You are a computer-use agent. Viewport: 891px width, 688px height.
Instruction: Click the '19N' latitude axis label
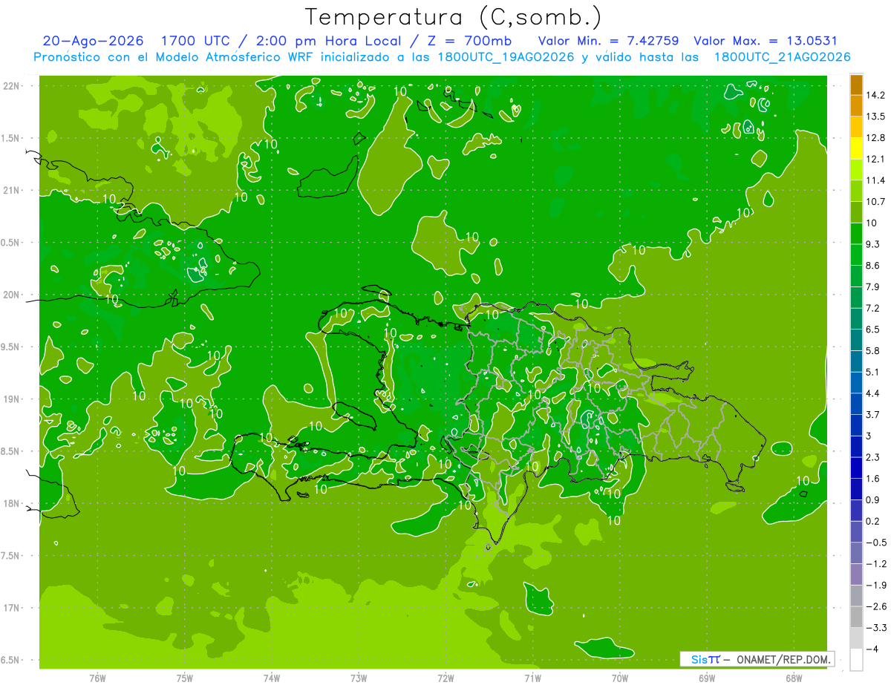(11, 399)
